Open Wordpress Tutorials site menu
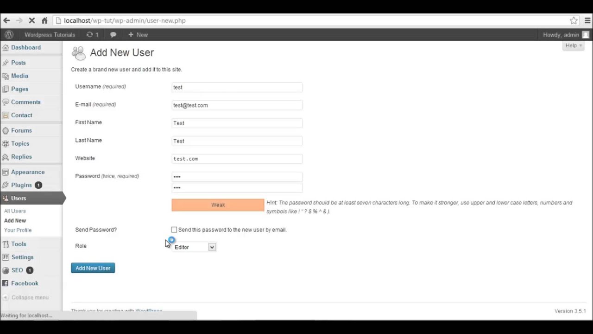Screen dimensions: 593x334 [50, 34]
